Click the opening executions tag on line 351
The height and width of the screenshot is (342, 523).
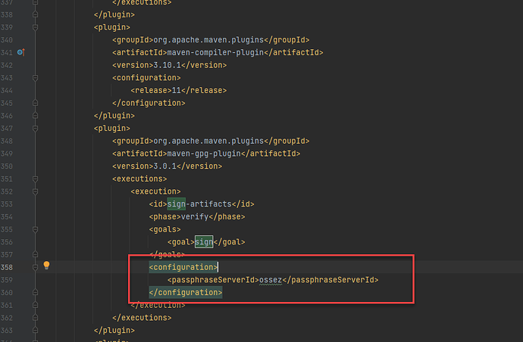point(139,179)
